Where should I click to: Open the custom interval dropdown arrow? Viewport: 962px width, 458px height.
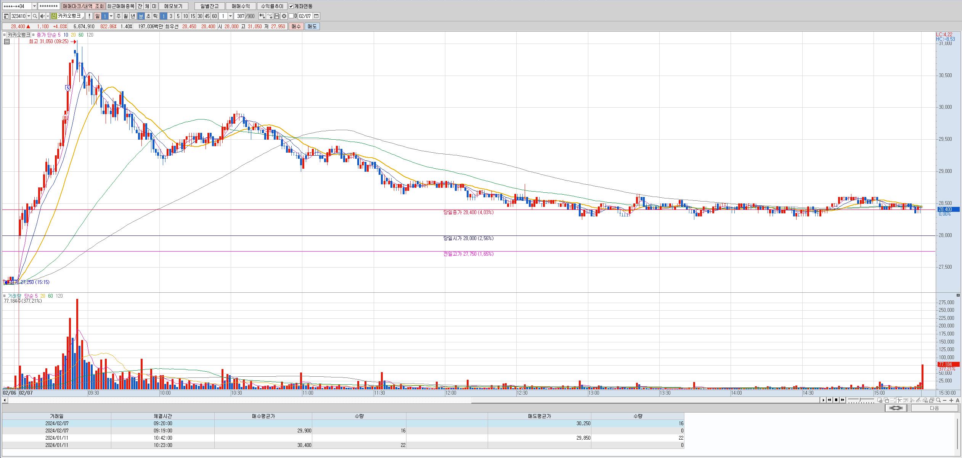[230, 16]
